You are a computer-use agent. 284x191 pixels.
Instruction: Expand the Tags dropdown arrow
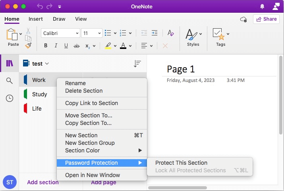[x=228, y=34]
